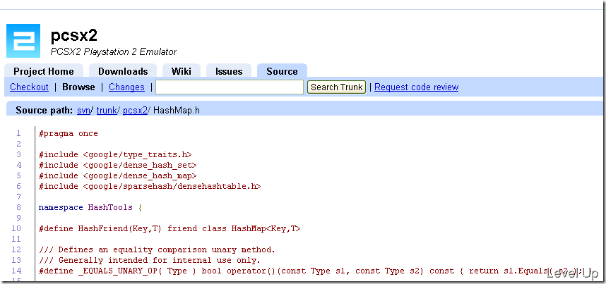The image size is (606, 284).
Task: Click the _EQUALS_UNARY_OP define line
Action: click(x=316, y=271)
